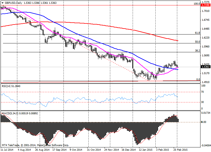The width and height of the screenshot is (211, 152).
Task: Click the 38.2 Fibonacci level label
Action: click(197, 50)
